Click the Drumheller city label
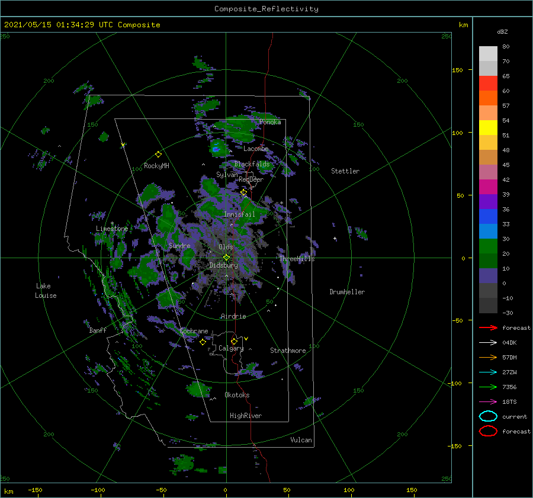This screenshot has width=533, height=498. point(347,292)
